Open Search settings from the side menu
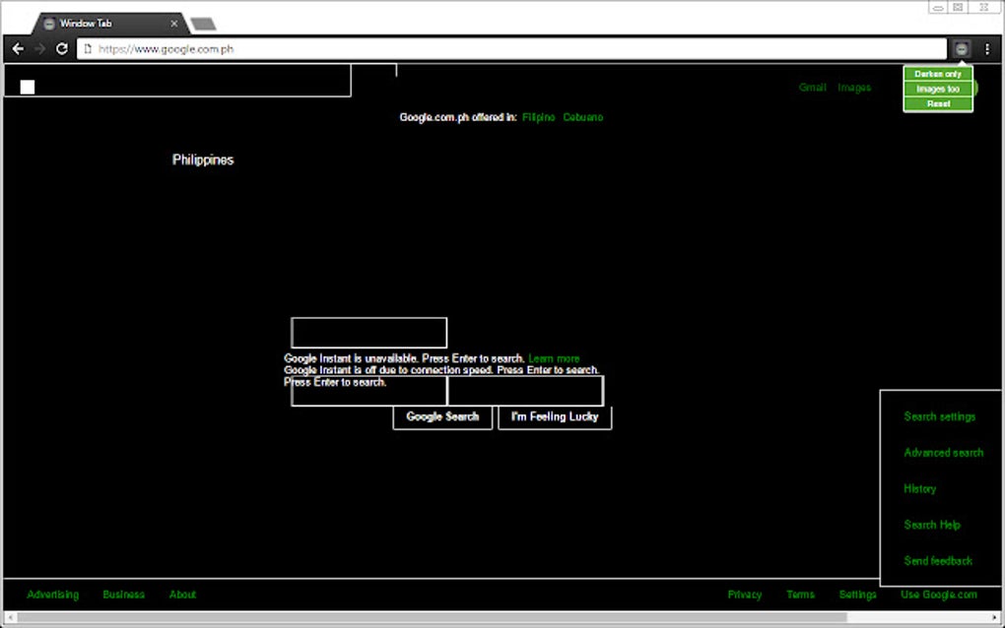The width and height of the screenshot is (1005, 628). tap(939, 415)
